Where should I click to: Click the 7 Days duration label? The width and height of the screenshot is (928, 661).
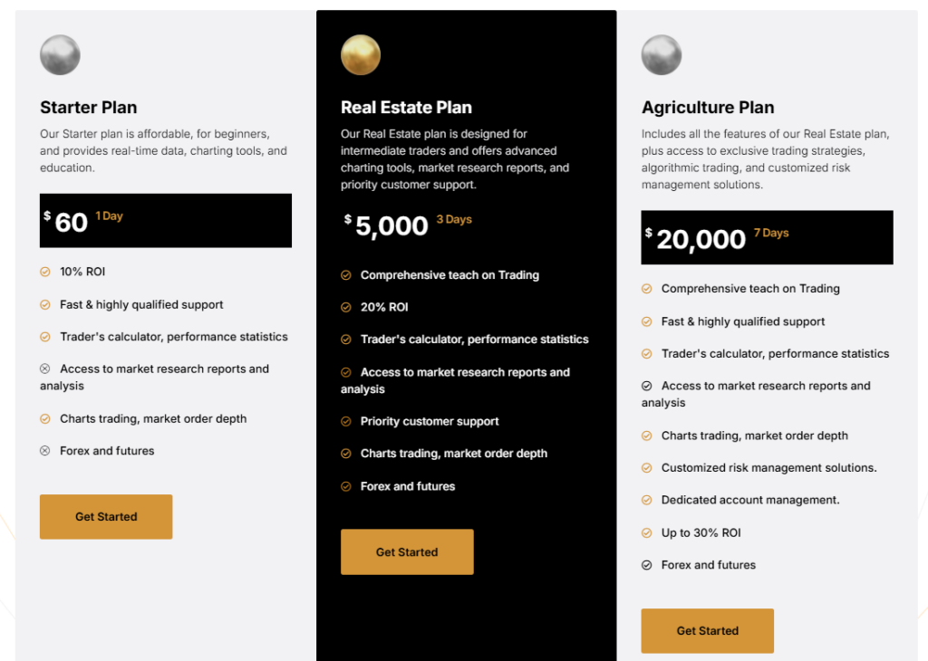coord(771,234)
